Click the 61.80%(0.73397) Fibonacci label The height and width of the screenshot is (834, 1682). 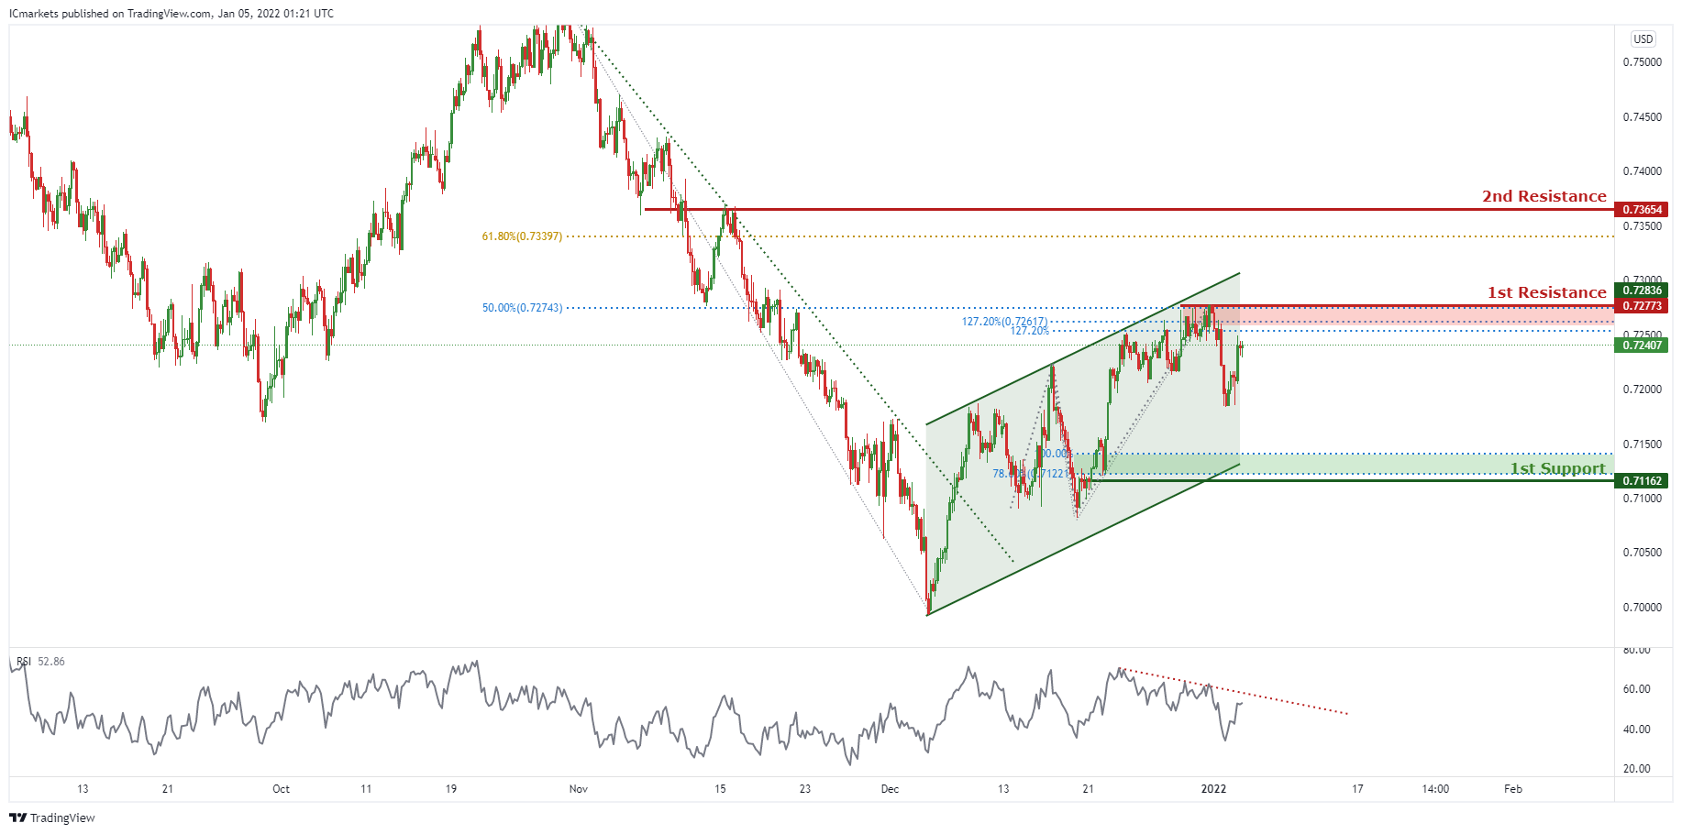click(522, 236)
